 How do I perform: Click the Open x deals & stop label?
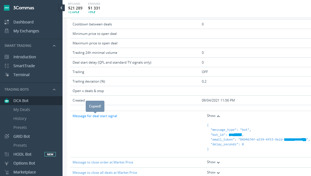[88, 91]
